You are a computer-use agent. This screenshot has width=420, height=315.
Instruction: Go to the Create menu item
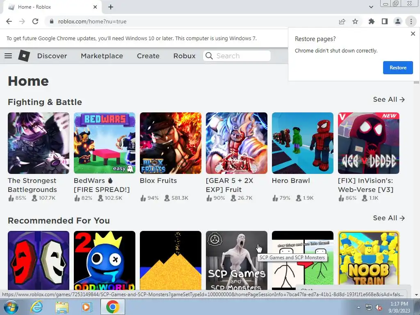pyautogui.click(x=148, y=56)
